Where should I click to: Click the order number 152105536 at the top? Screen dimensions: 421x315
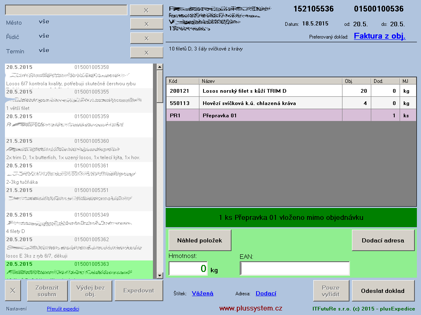[x=314, y=9]
